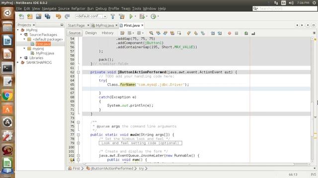Open the Run Project dropdown arrow

tap(135, 16)
